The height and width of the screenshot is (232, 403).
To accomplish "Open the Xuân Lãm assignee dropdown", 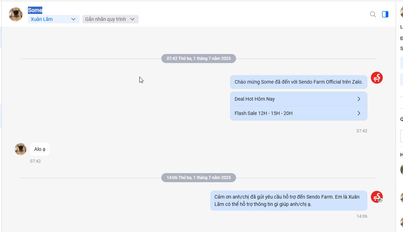I will point(53,19).
